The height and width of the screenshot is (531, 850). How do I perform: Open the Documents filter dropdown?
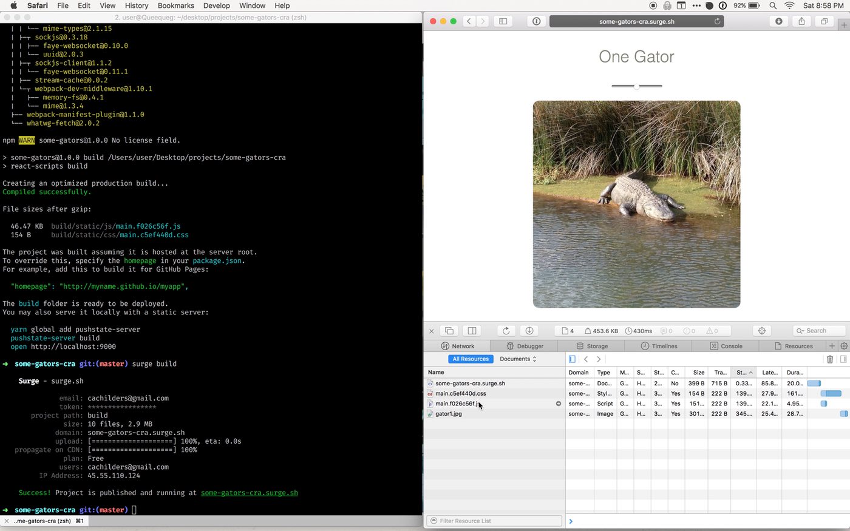click(518, 359)
